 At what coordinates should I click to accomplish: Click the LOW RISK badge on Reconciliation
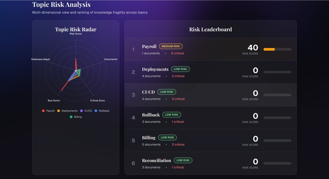[183, 160]
